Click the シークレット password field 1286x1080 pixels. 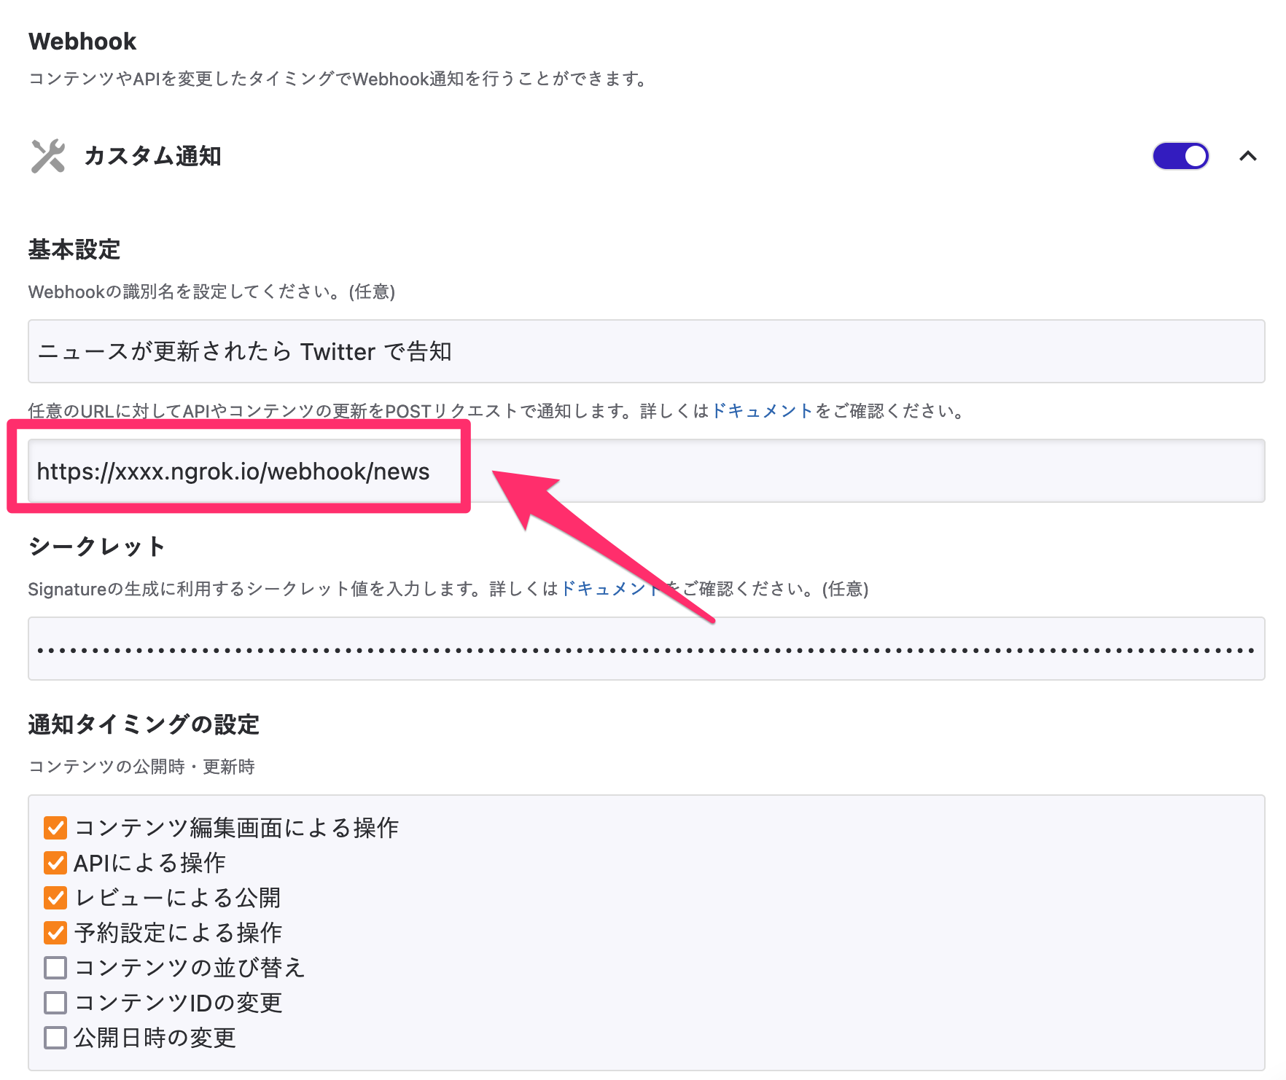point(646,649)
